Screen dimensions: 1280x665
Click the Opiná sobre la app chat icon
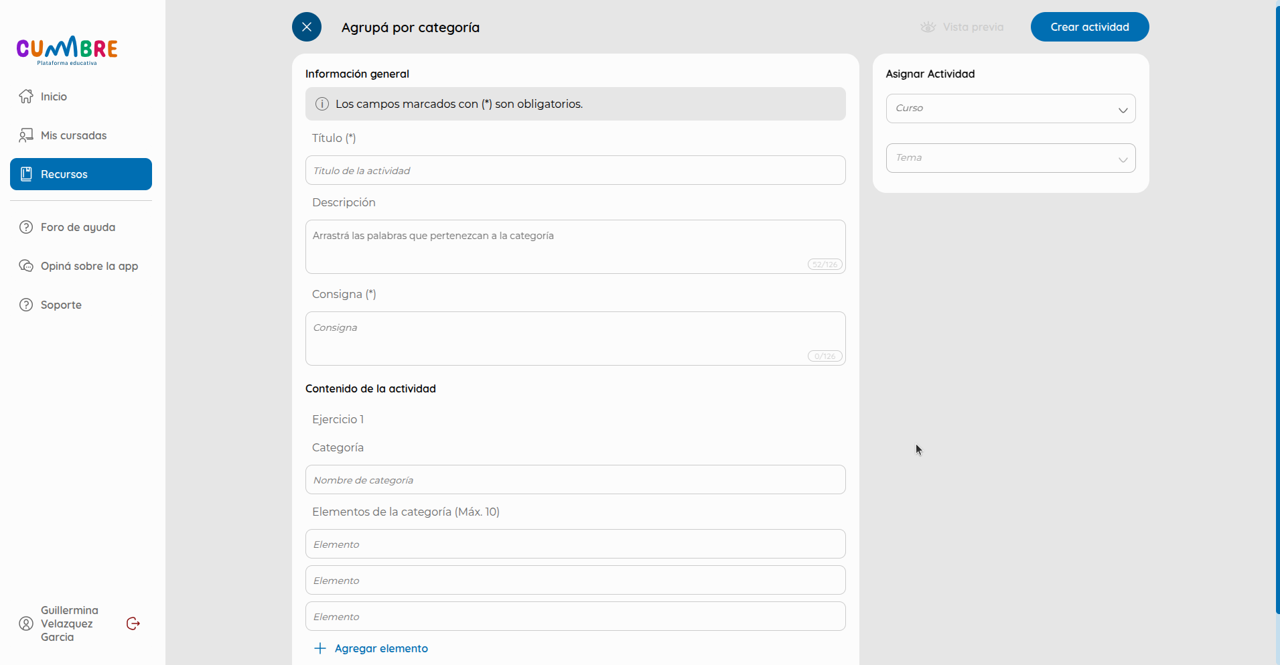26,266
